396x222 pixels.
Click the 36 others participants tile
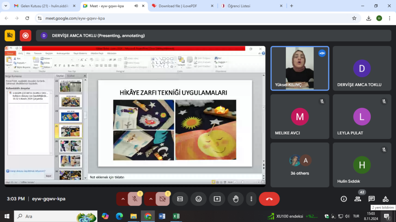(300, 165)
